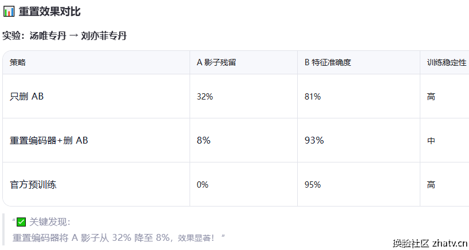Click the 95% accuracy cell
Screen dimensions: 469x250
[313, 184]
